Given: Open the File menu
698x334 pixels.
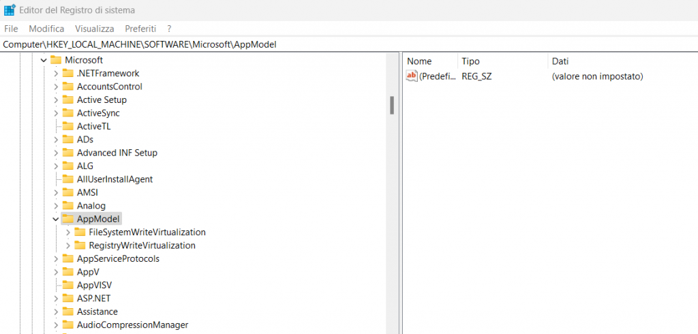Looking at the screenshot, I should click(11, 29).
